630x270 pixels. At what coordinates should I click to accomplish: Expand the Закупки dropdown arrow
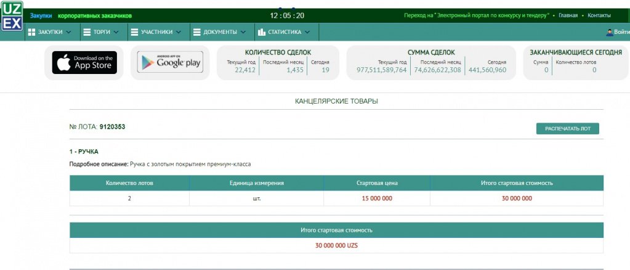point(69,32)
